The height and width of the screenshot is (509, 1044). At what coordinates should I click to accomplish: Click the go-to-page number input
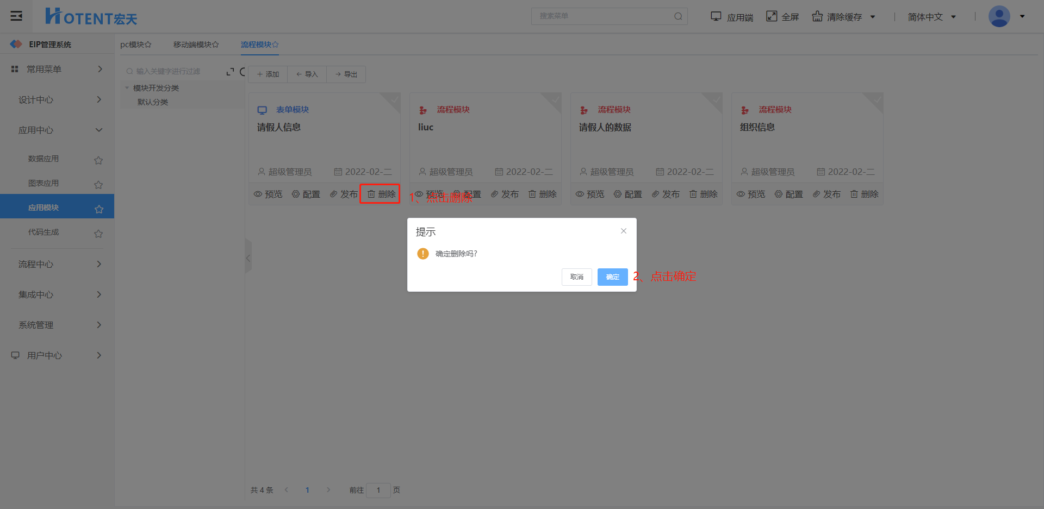[x=378, y=490]
